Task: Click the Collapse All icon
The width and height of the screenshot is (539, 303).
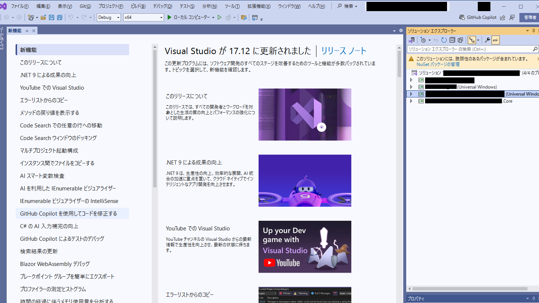Action: [x=452, y=40]
